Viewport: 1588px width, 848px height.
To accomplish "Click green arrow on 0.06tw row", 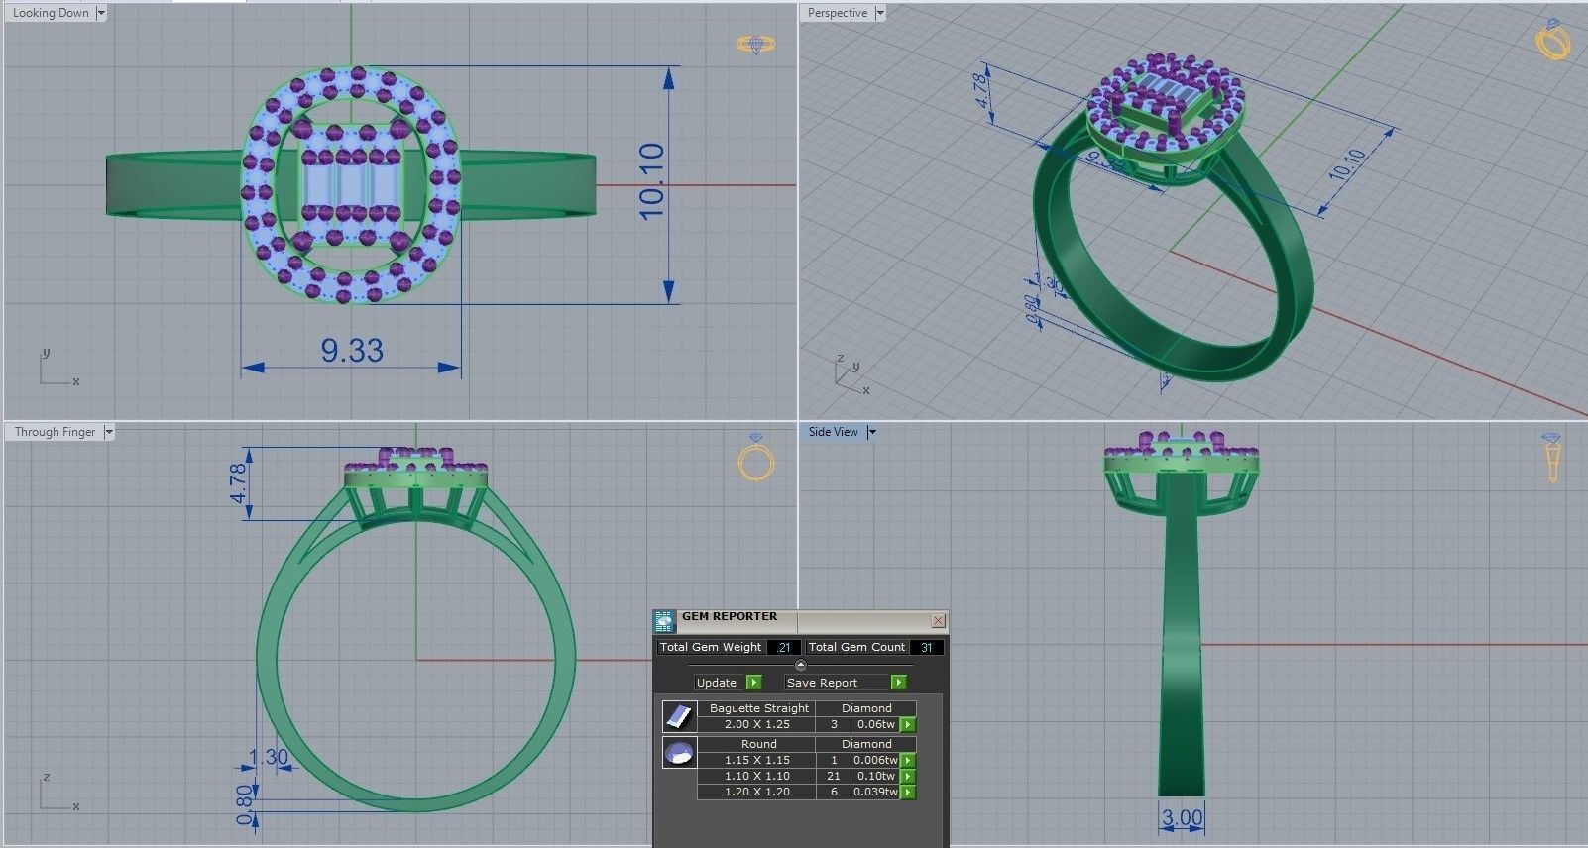I will point(908,725).
